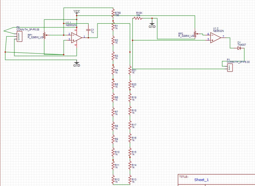255x186 pixels.
Task: Select the U1.2 op-amp symbol
Action: pos(216,37)
